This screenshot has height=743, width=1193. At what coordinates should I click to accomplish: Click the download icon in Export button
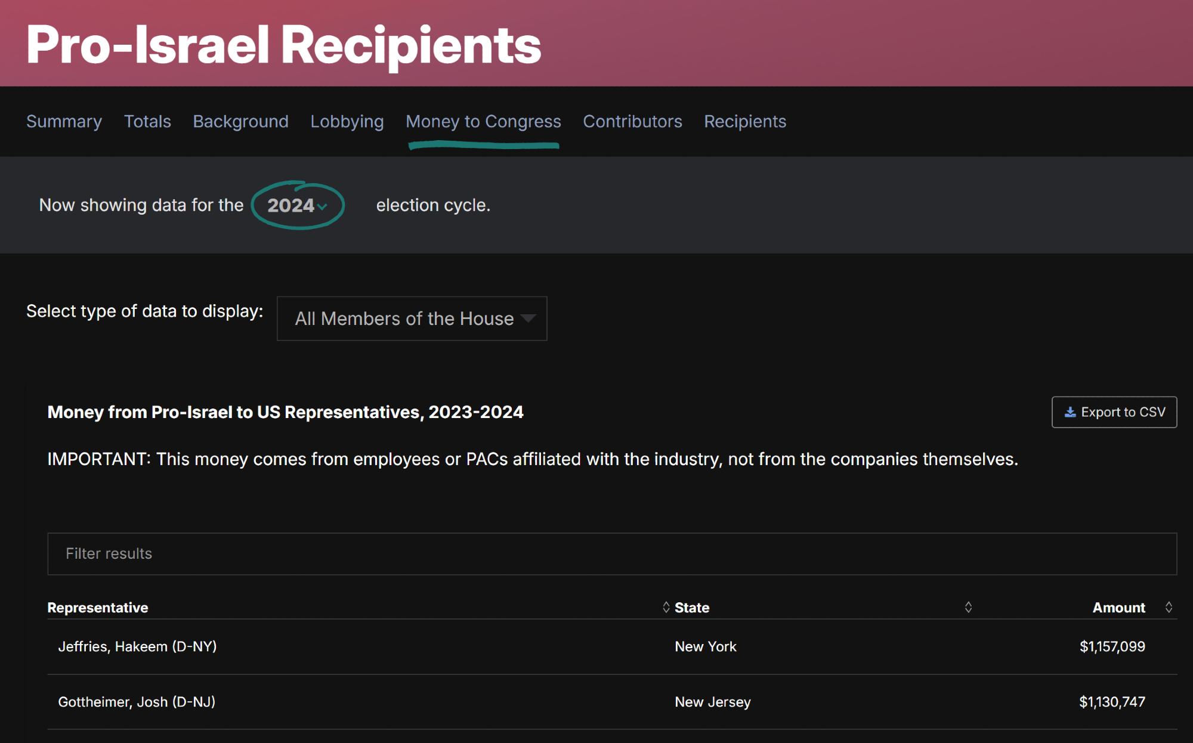tap(1070, 412)
